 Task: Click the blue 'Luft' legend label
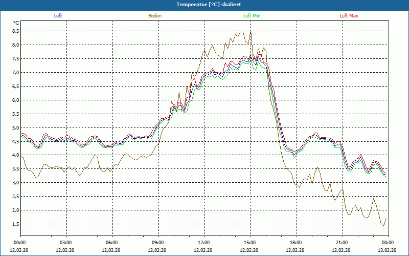[x=58, y=16]
